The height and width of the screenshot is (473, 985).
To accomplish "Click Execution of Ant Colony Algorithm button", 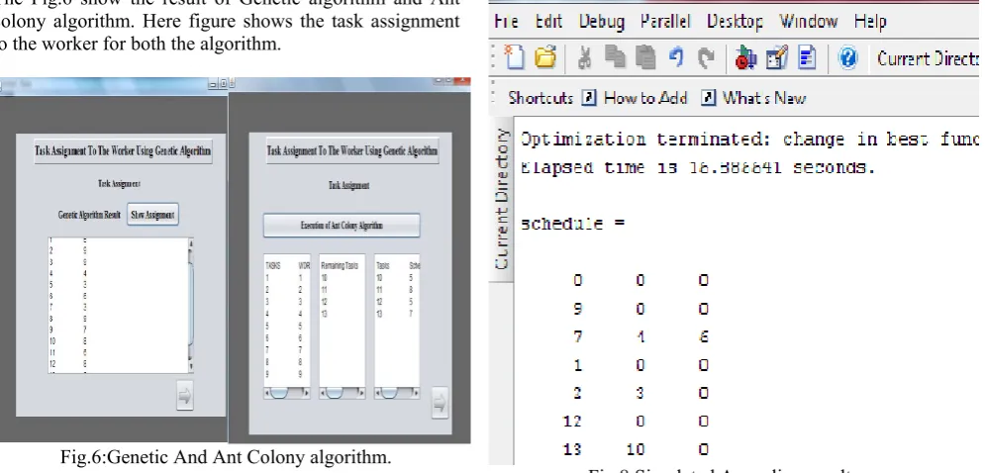I will point(342,226).
